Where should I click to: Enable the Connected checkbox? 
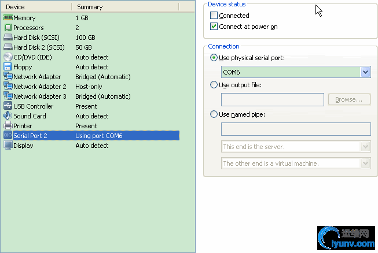pyautogui.click(x=214, y=16)
